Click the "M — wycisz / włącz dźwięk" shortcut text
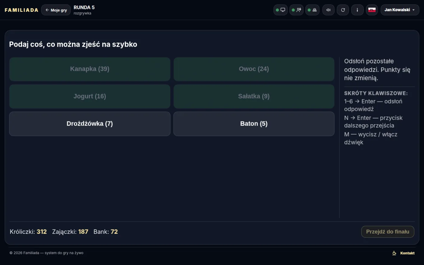The width and height of the screenshot is (424, 265). (x=371, y=138)
